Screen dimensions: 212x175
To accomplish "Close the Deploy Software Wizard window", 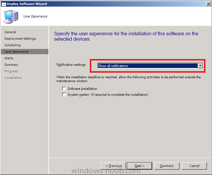I will pyautogui.click(x=208, y=4).
